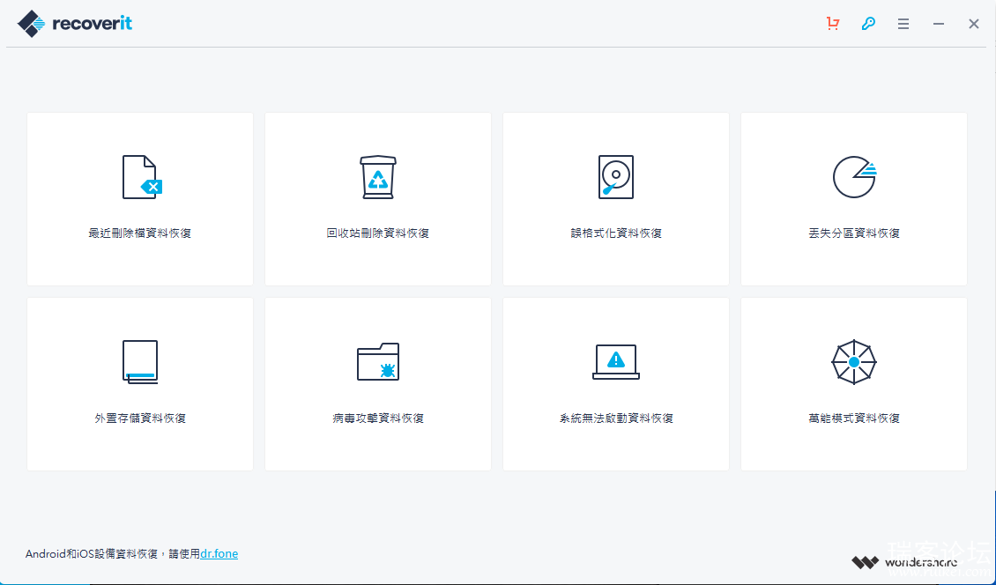
Task: Click the Wondershare logo at bottom right
Action: coord(904,562)
